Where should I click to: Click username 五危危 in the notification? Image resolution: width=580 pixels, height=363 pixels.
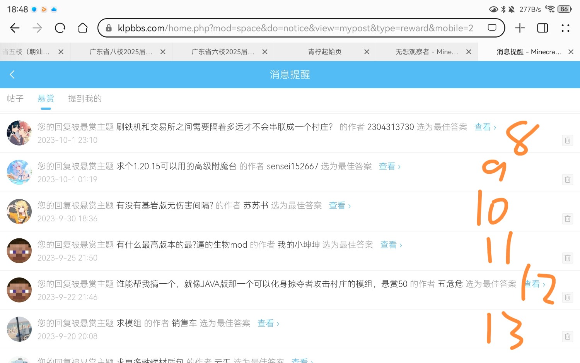[450, 284]
